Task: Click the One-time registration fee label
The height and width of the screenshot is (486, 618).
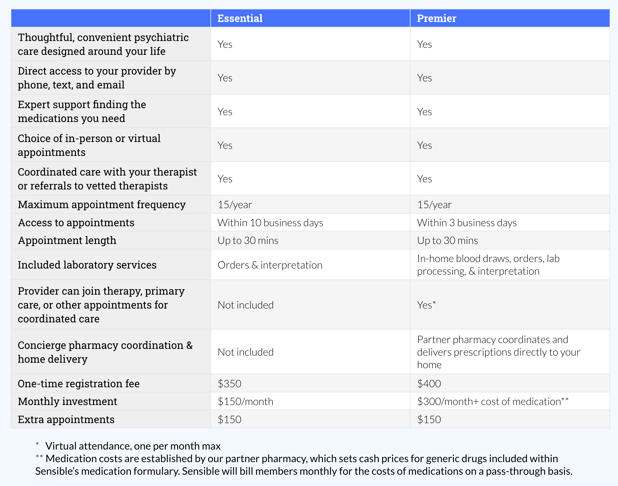Action: (79, 384)
